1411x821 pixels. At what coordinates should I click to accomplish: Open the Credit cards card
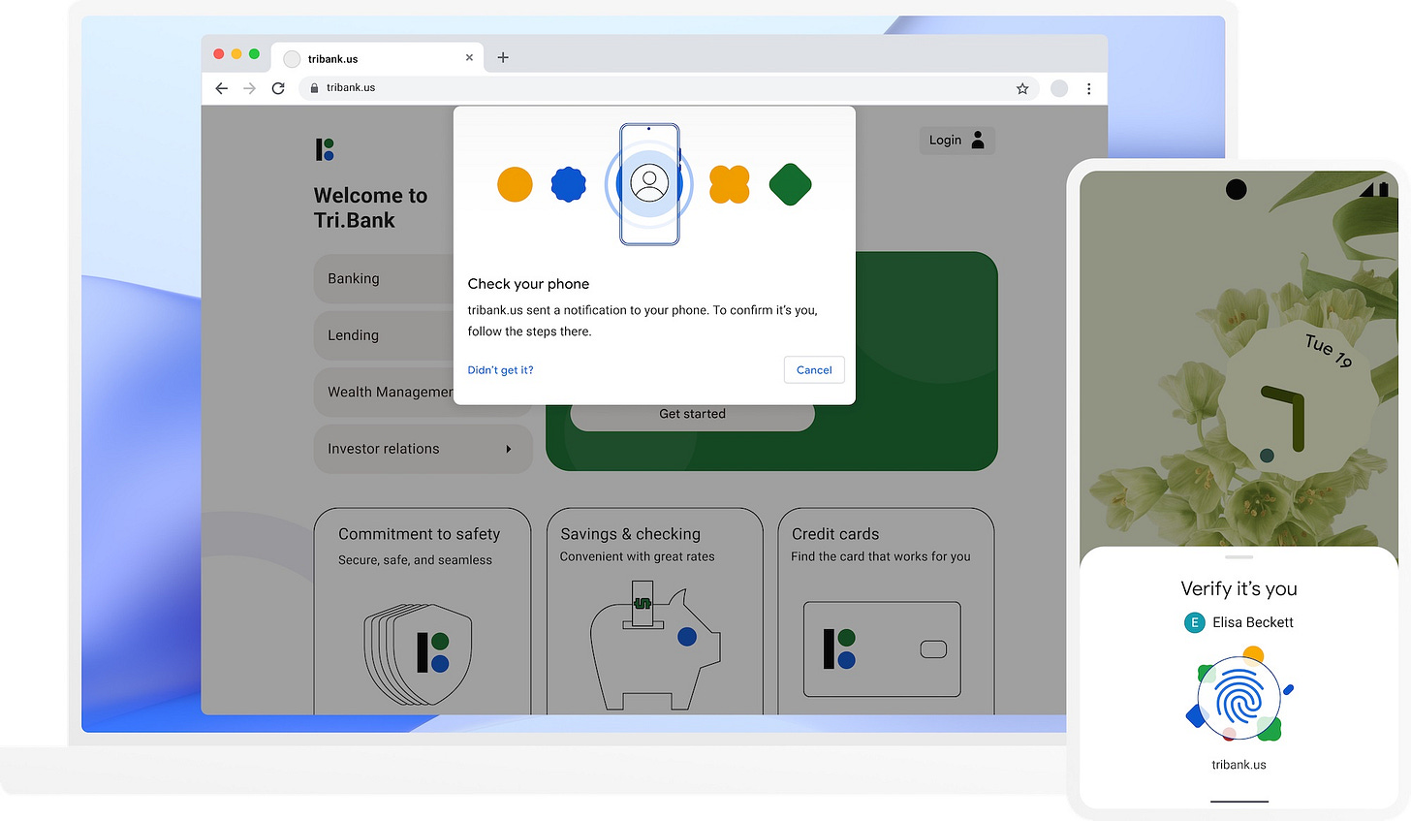click(886, 612)
